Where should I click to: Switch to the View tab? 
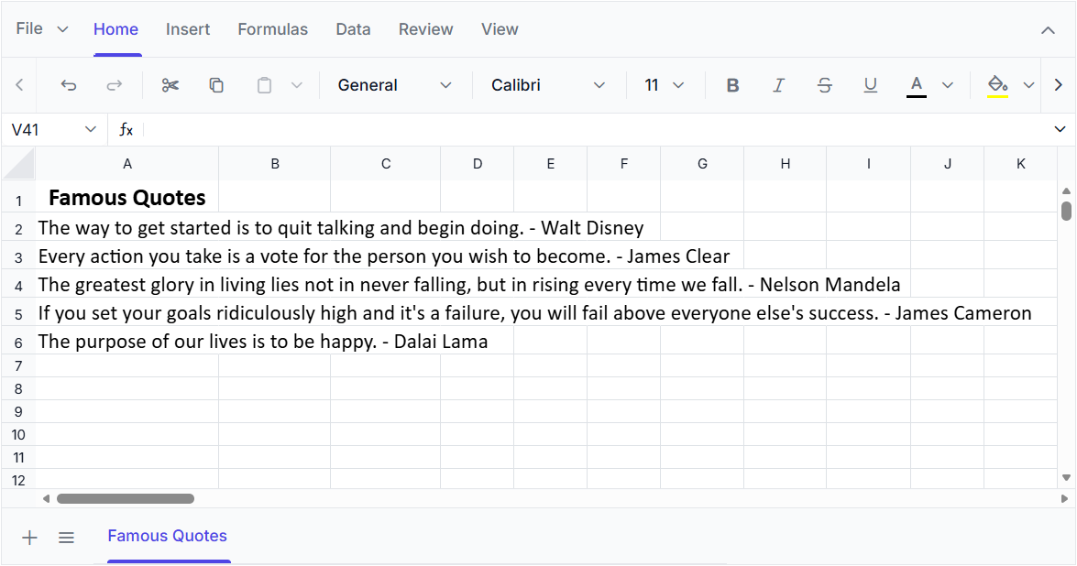point(500,29)
